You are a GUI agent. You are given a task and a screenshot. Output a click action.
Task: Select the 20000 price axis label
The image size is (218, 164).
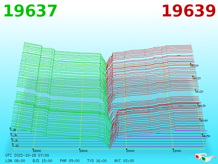[130, 151]
